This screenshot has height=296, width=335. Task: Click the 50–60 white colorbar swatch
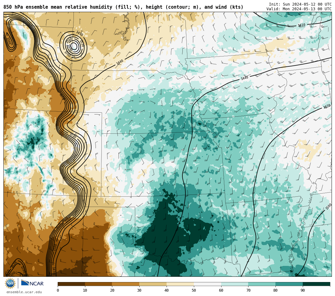208,284
